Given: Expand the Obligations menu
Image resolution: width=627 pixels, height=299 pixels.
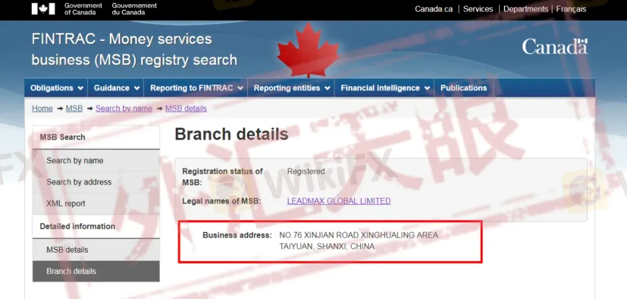Looking at the screenshot, I should [56, 88].
